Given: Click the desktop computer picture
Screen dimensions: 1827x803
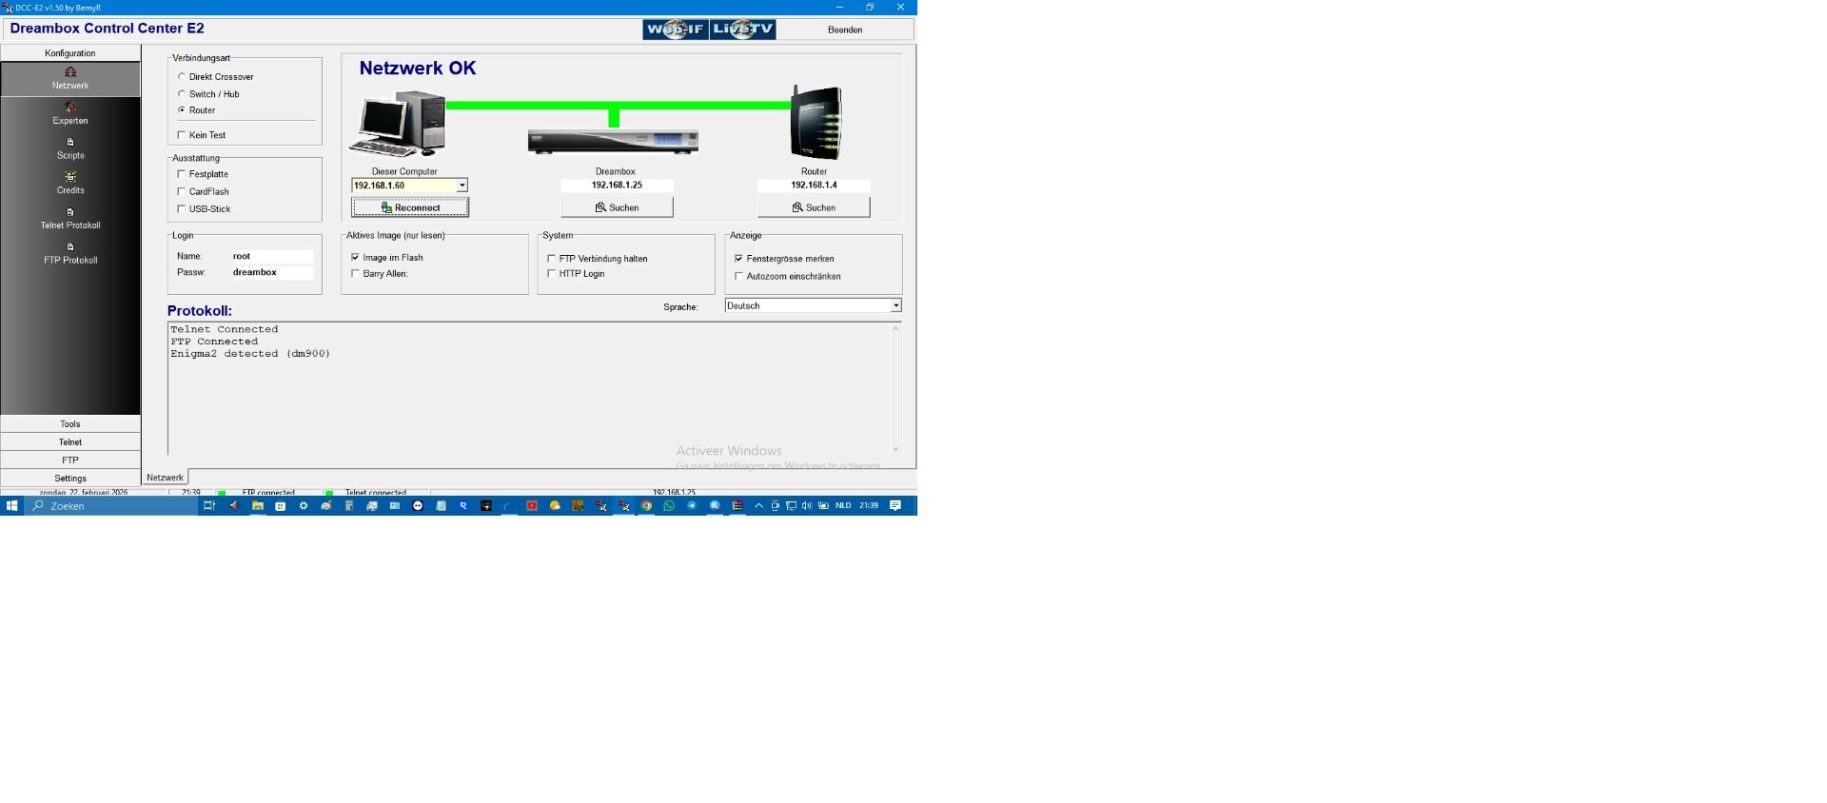Looking at the screenshot, I should coord(399,124).
